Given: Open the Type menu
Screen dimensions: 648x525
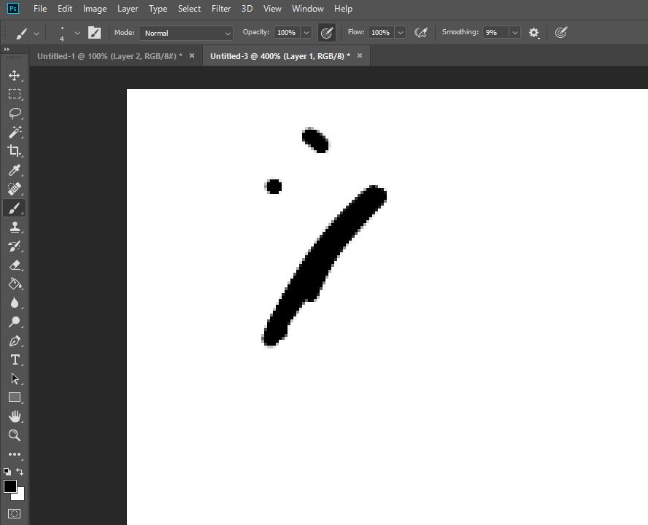Looking at the screenshot, I should 158,9.
